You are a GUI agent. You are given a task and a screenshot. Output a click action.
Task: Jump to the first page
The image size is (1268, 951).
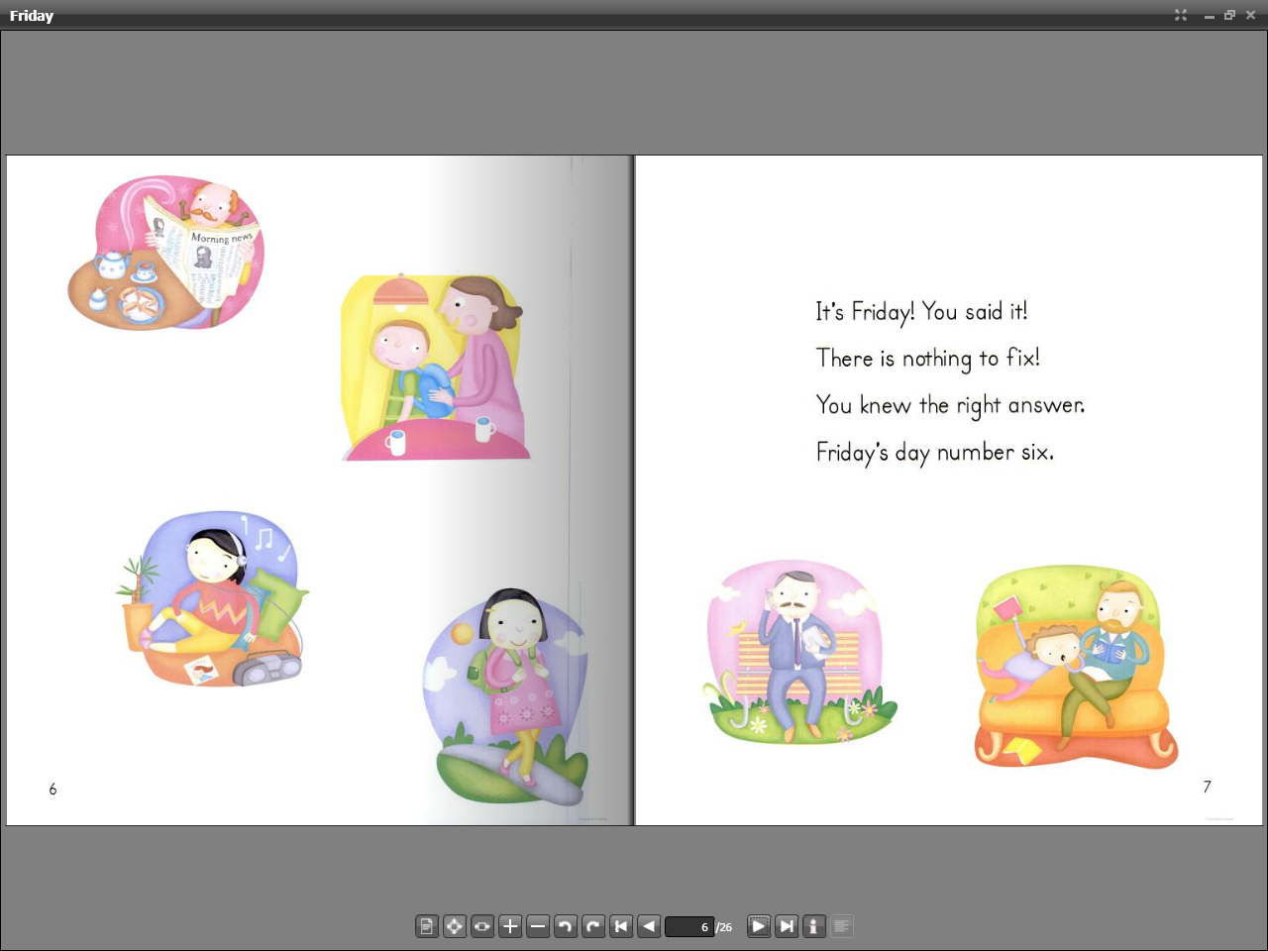[621, 926]
